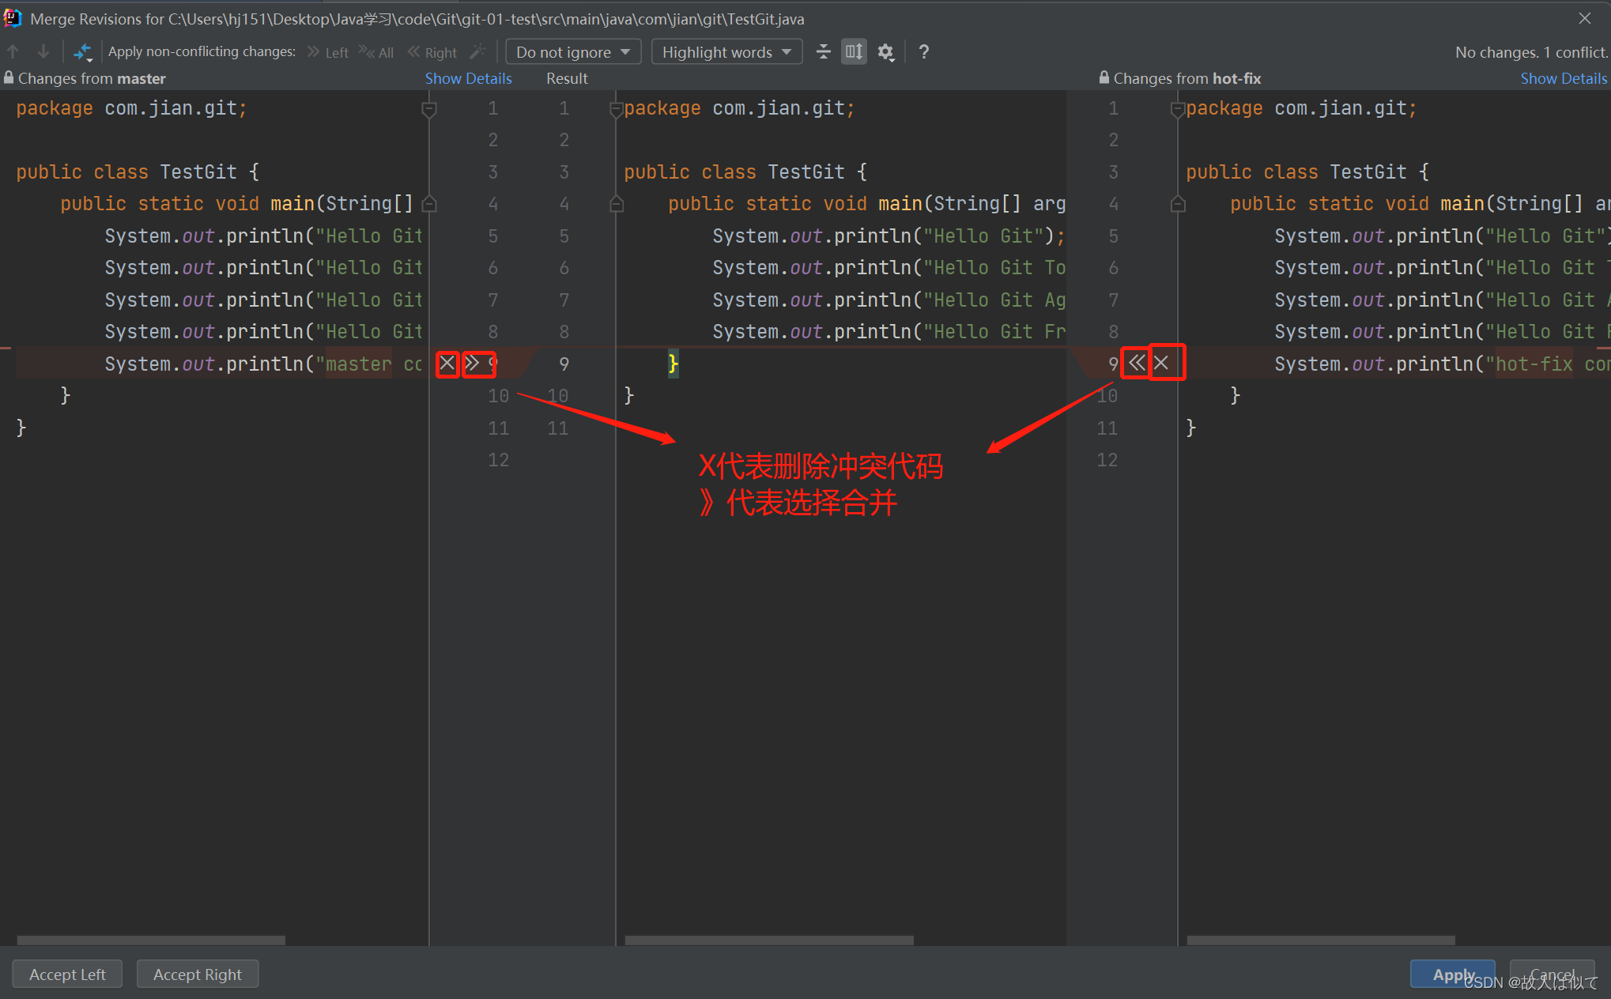Image resolution: width=1611 pixels, height=999 pixels.
Task: Click lock icon beside Changes from hot-fix
Action: 1104,77
